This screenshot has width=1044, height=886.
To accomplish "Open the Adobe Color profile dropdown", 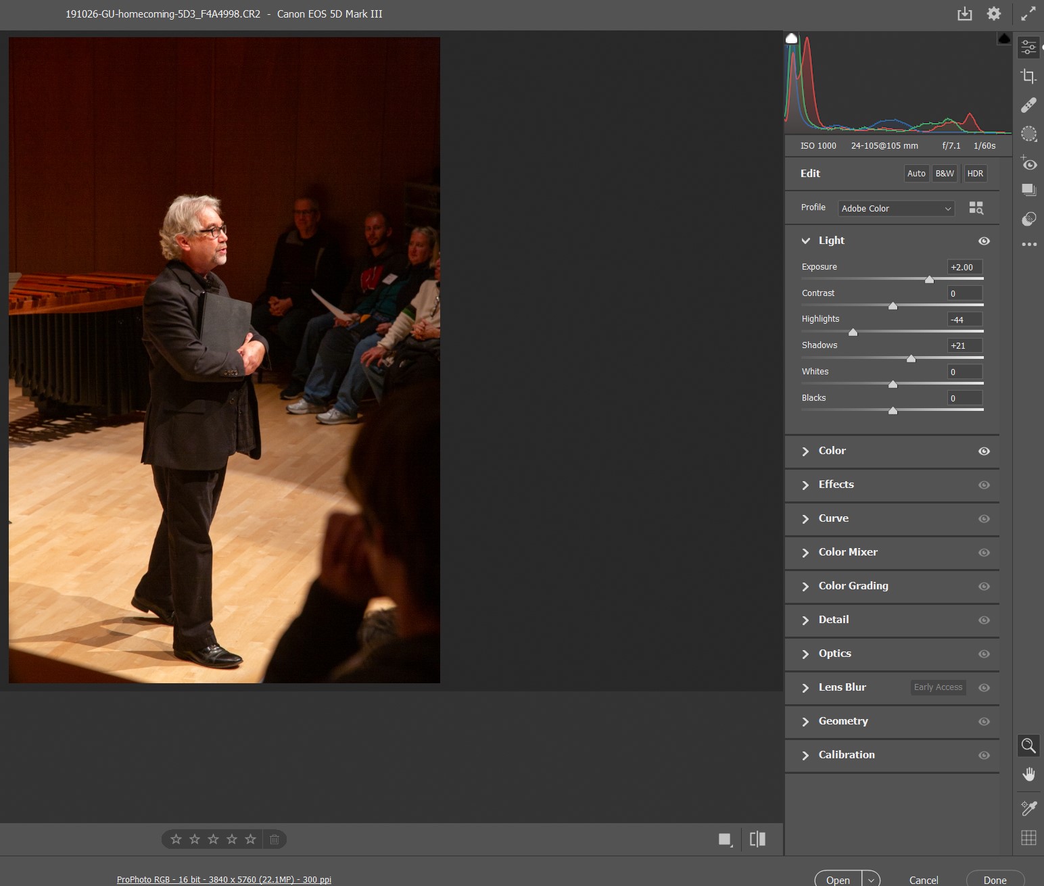I will [896, 208].
